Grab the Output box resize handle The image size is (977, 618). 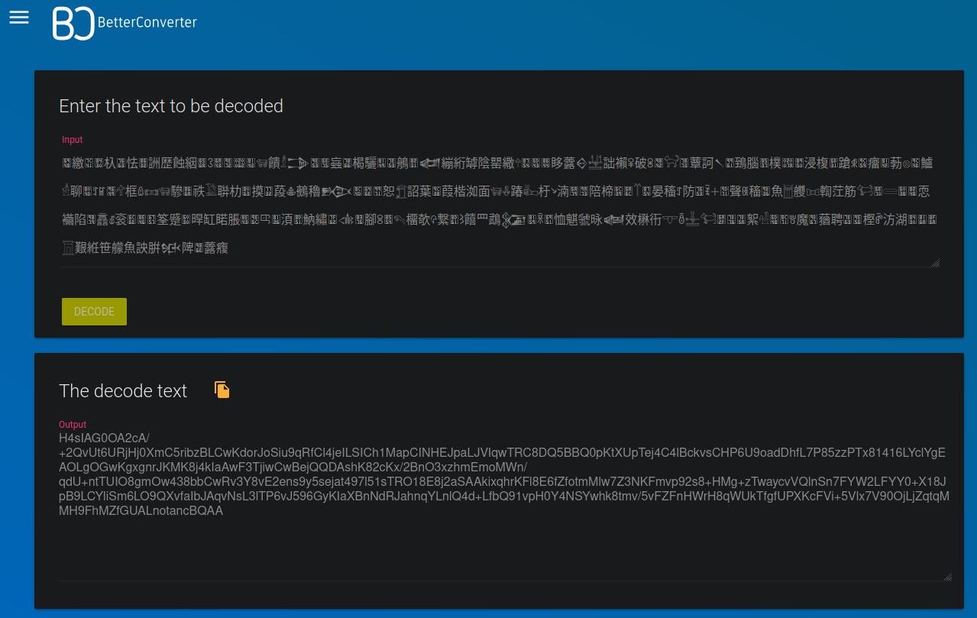pyautogui.click(x=947, y=577)
